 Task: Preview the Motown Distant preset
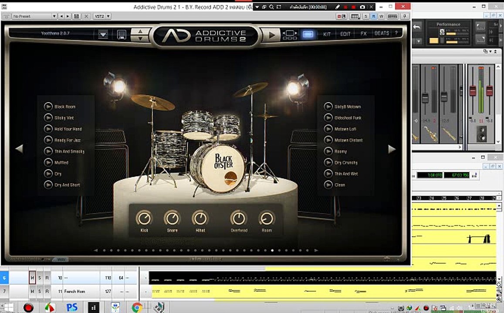328,140
